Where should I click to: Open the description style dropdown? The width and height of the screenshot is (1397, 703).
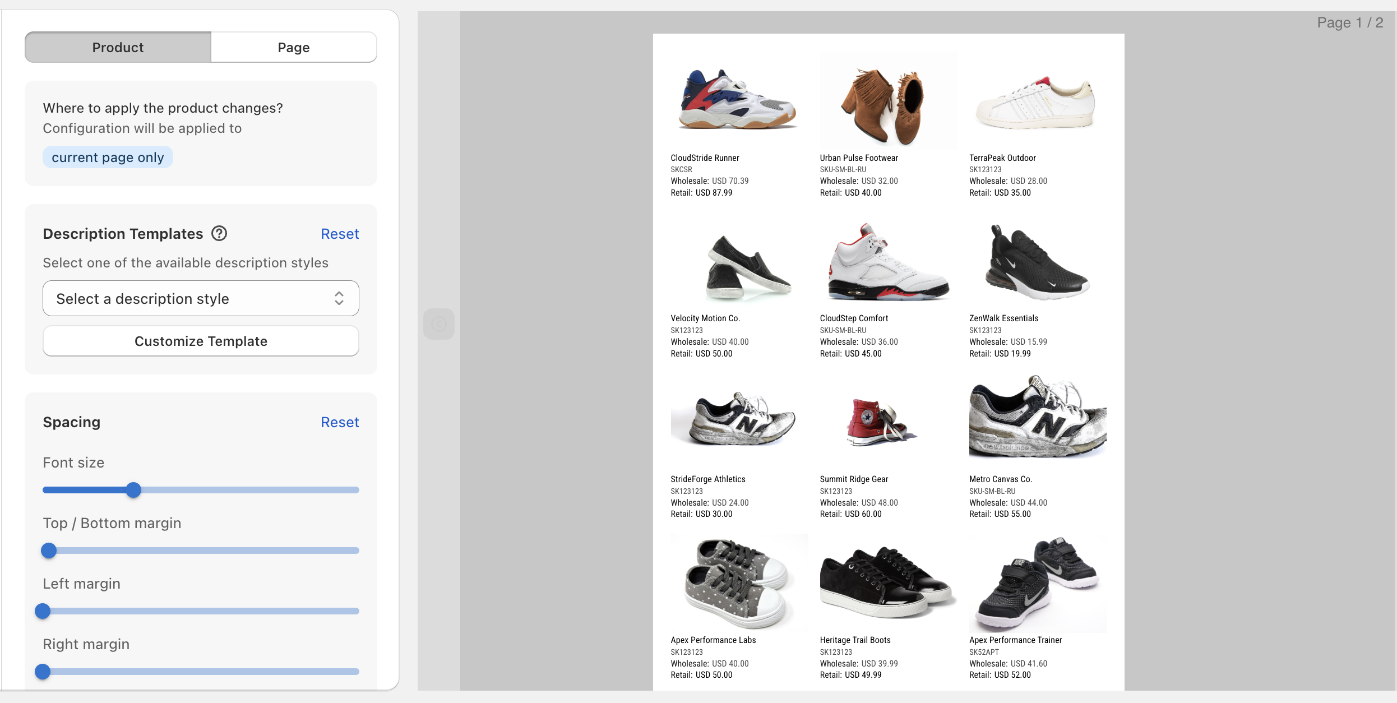(200, 298)
